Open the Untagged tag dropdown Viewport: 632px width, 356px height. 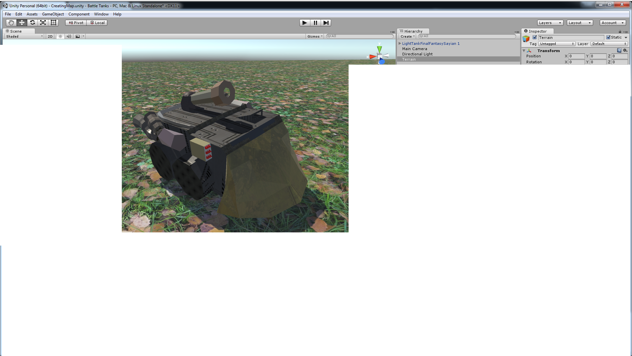click(557, 44)
